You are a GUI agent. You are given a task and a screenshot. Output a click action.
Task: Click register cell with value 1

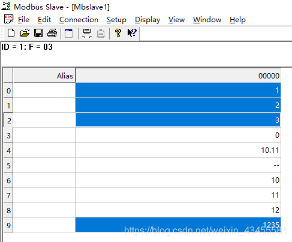[178, 90]
